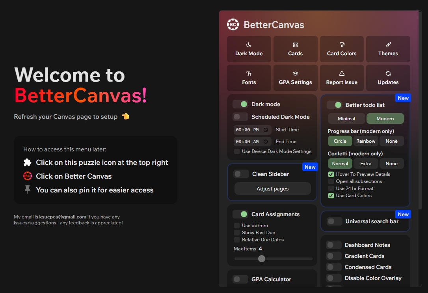Check Use Device Dark Mode Settings
Image resolution: width=428 pixels, height=293 pixels.
point(236,151)
